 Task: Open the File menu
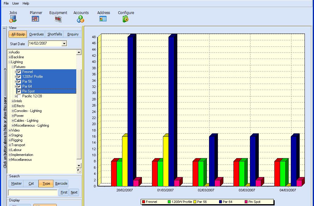tap(6, 3)
